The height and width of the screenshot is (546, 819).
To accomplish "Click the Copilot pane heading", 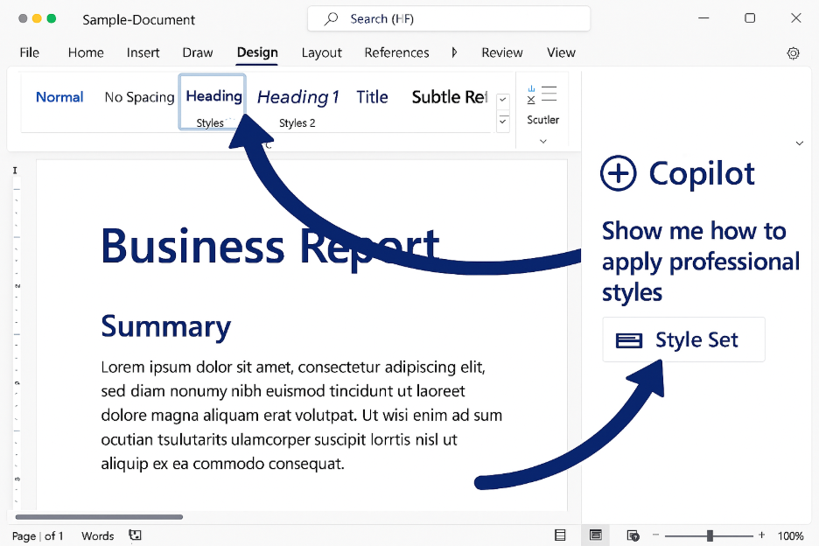I will coord(702,174).
